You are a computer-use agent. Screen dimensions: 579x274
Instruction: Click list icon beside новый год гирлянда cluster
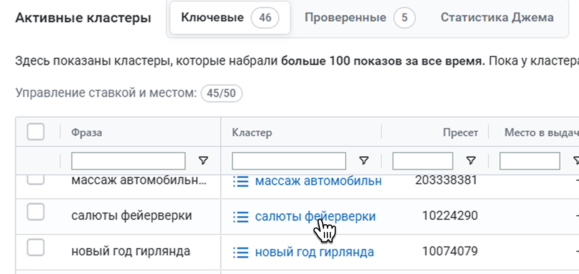pos(240,253)
